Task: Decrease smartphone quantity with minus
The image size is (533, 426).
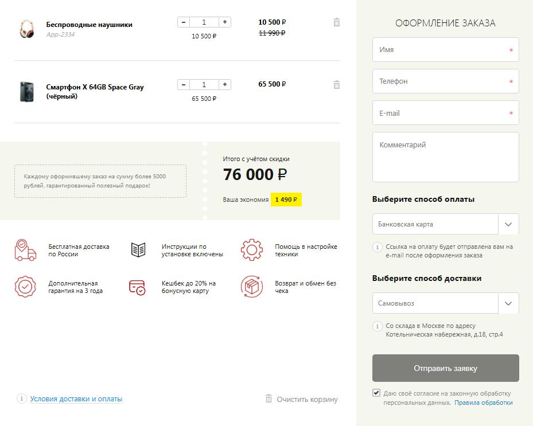Action: pos(183,85)
